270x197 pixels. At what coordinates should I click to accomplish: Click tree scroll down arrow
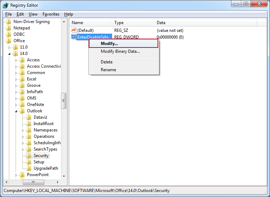(x=64, y=176)
